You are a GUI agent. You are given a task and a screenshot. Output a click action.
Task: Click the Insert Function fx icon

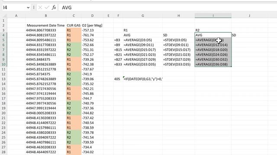[x=54, y=7]
